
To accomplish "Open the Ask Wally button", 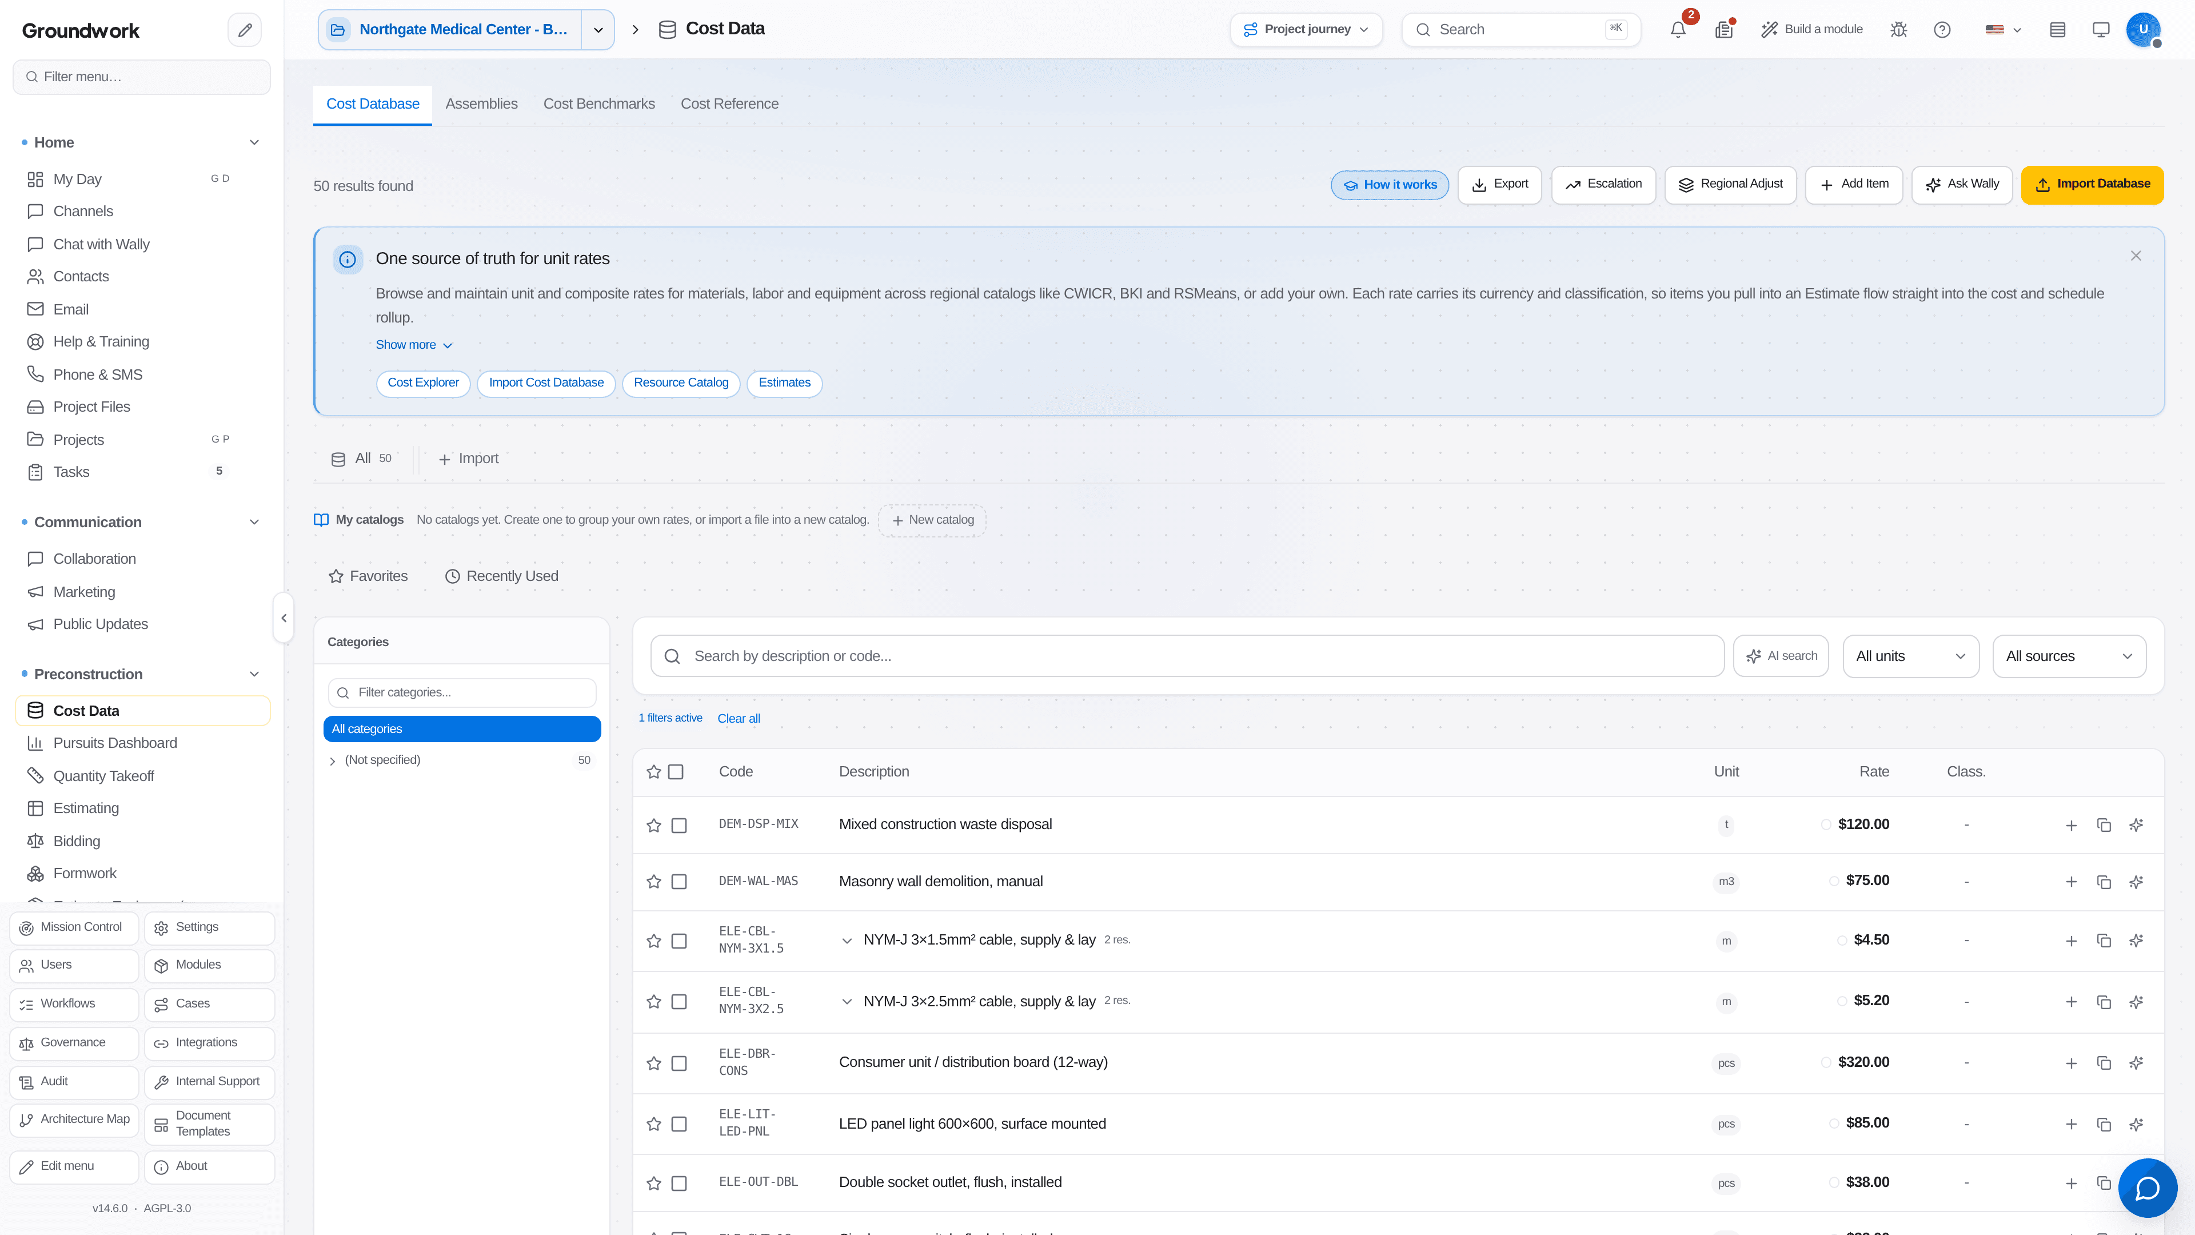I will 1962,184.
